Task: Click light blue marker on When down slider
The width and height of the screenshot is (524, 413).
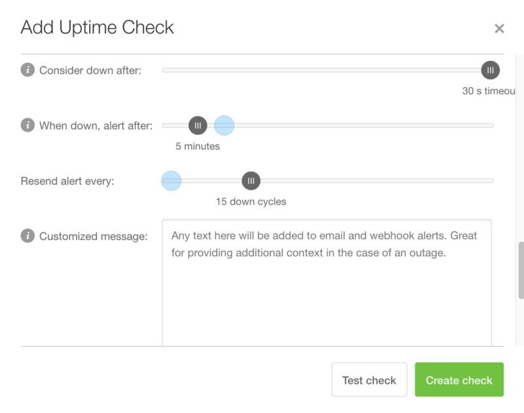Action: coord(224,125)
